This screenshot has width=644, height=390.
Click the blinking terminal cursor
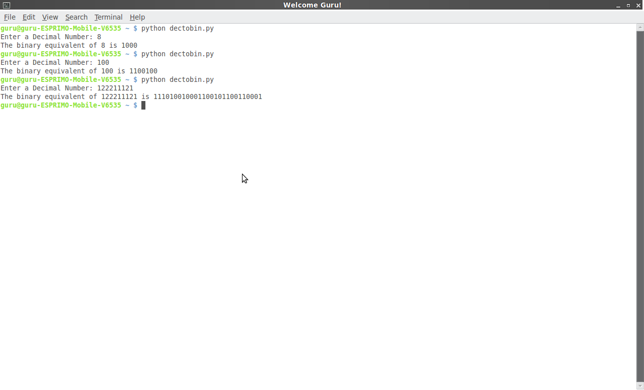click(x=143, y=105)
